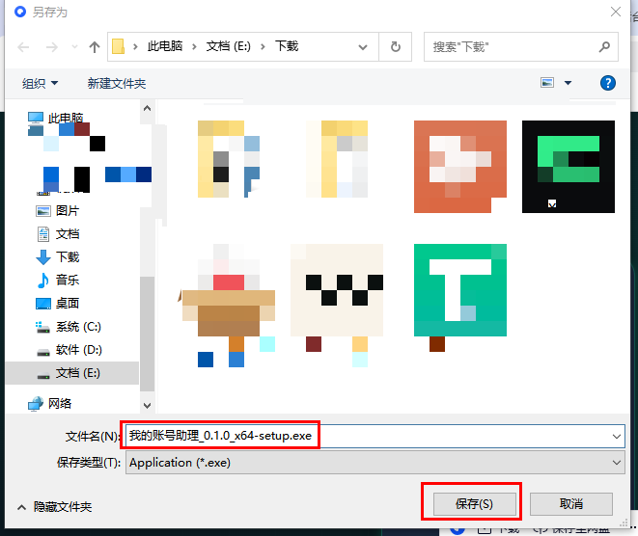Select the black and green file thumbnail
Image resolution: width=638 pixels, height=536 pixels.
[x=569, y=167]
